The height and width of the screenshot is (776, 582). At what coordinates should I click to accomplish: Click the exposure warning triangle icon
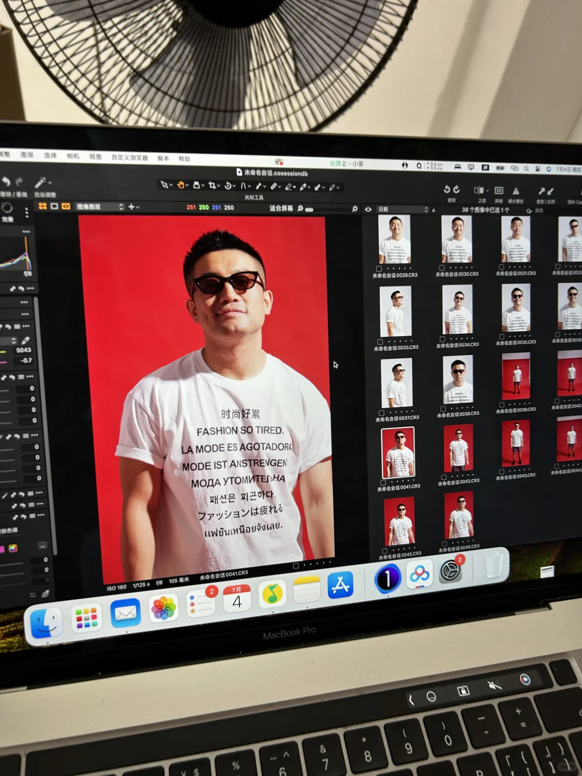(516, 191)
